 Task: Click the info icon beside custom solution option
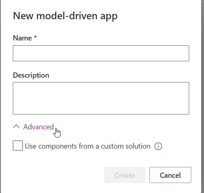pos(158,146)
